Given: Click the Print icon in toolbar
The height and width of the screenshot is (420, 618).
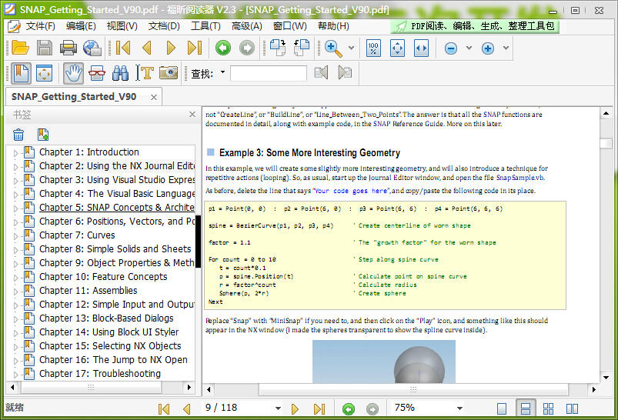Looking at the screenshot, I should [68, 48].
